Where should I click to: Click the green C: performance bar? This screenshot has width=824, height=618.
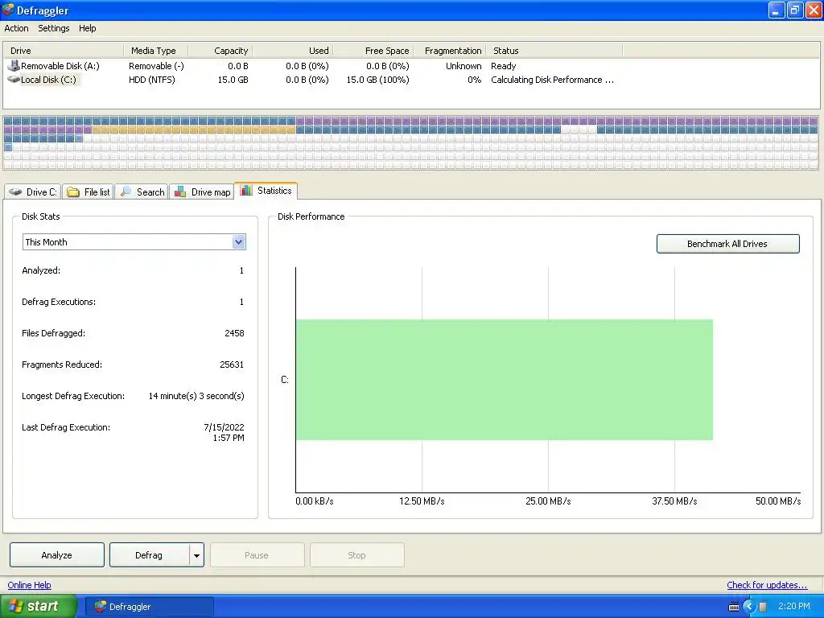click(505, 380)
